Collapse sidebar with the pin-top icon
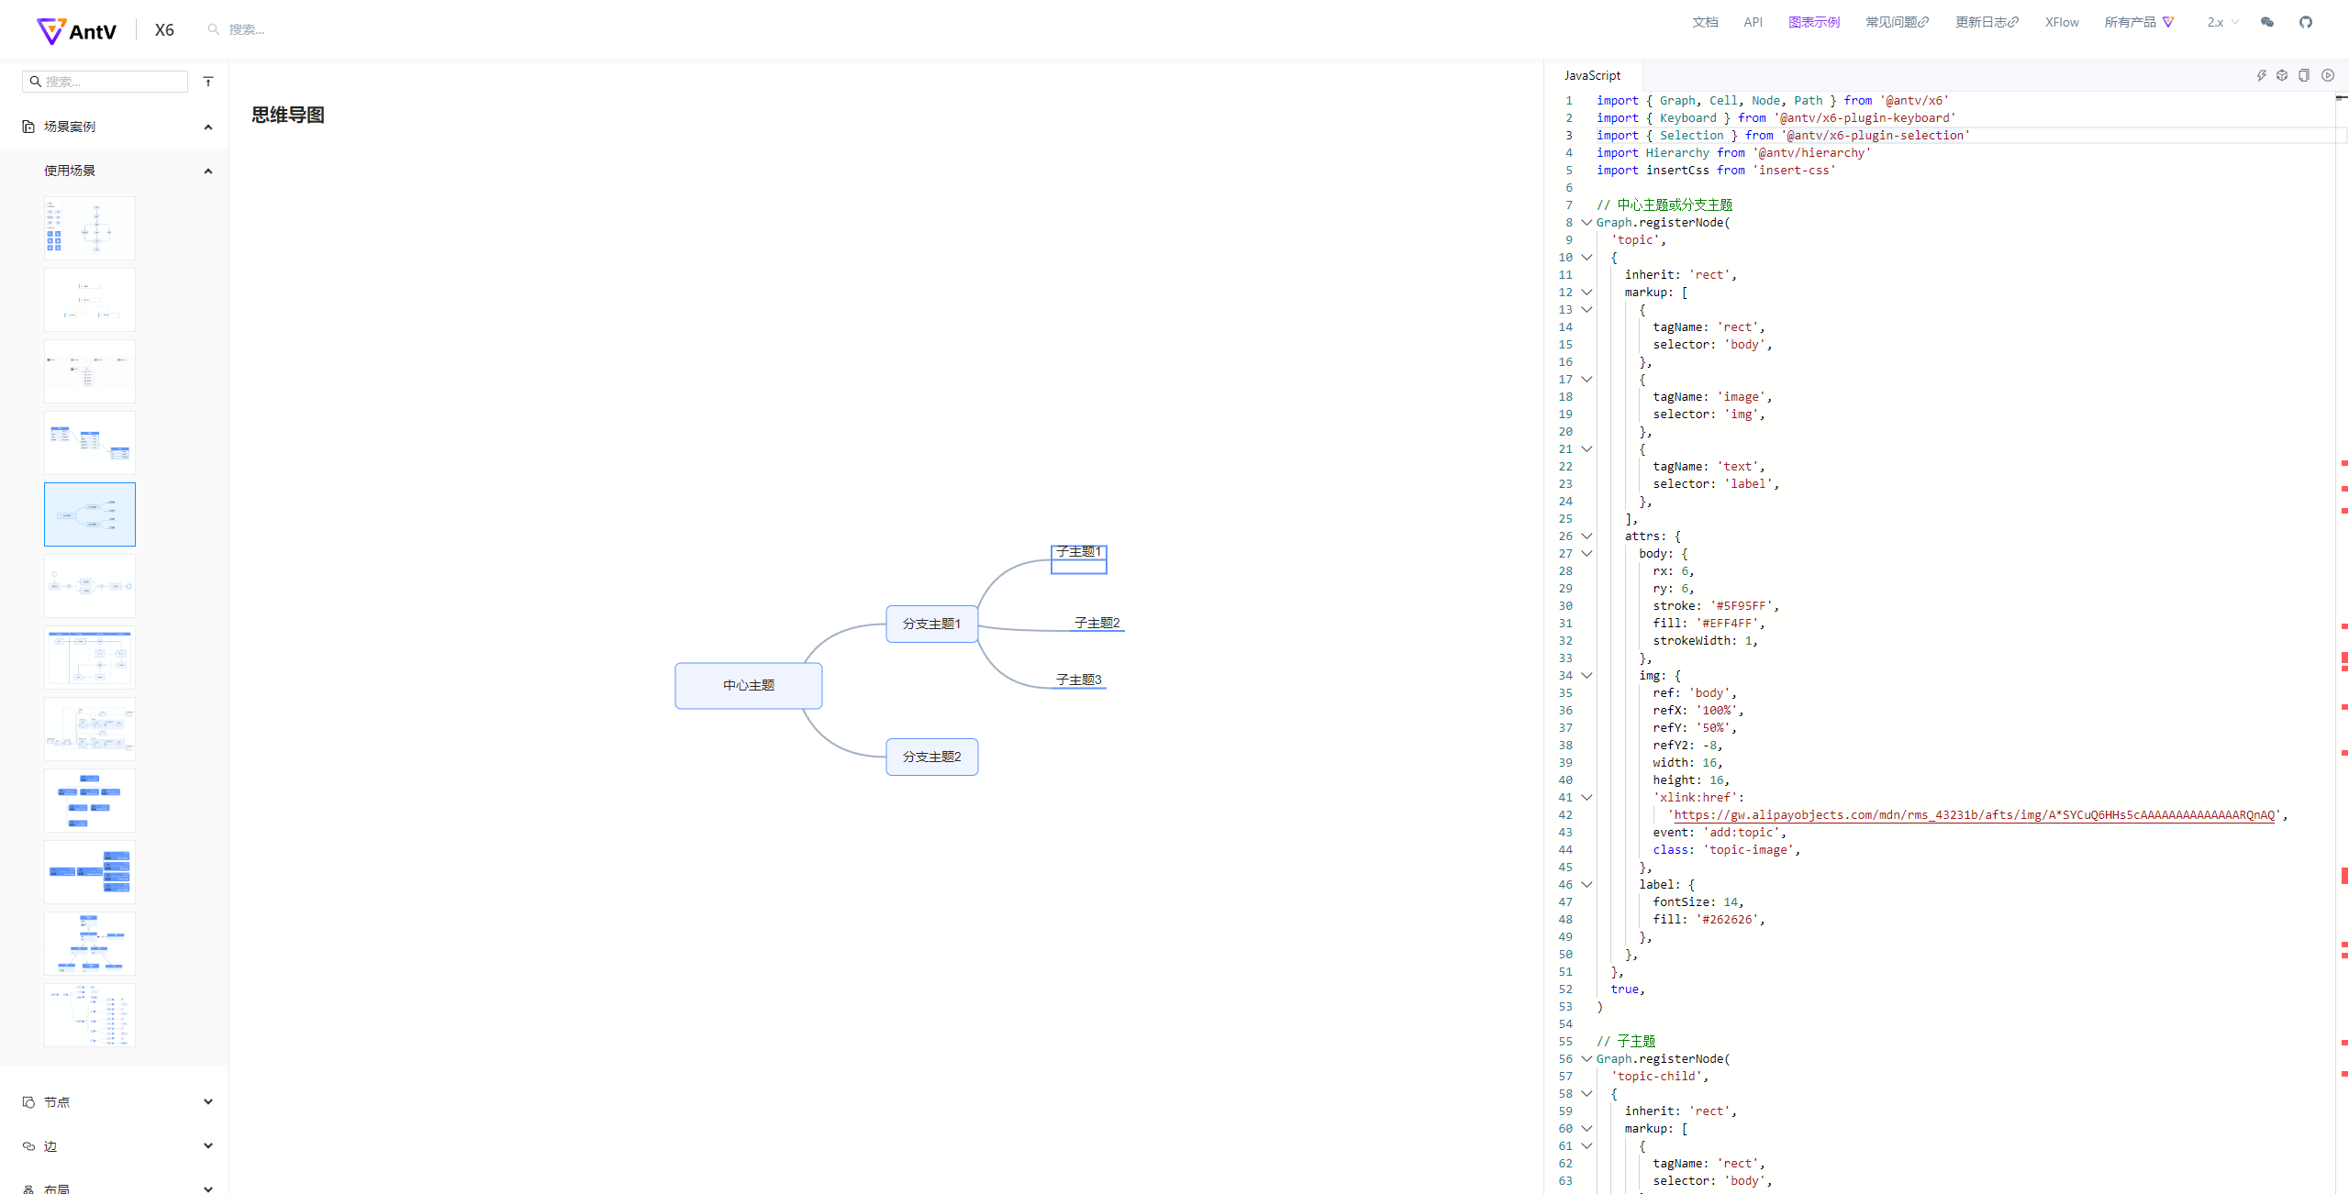The image size is (2349, 1194). (x=208, y=82)
